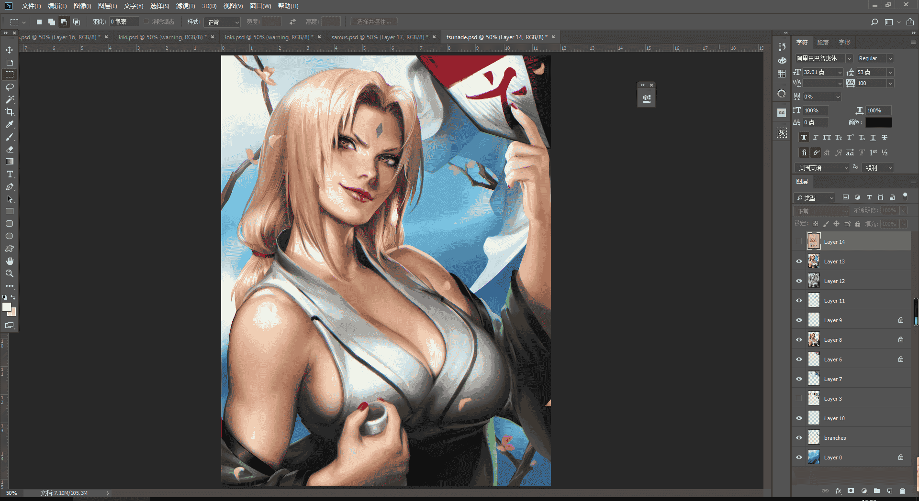Select the Eraser tool
The width and height of the screenshot is (919, 501).
[x=9, y=149]
